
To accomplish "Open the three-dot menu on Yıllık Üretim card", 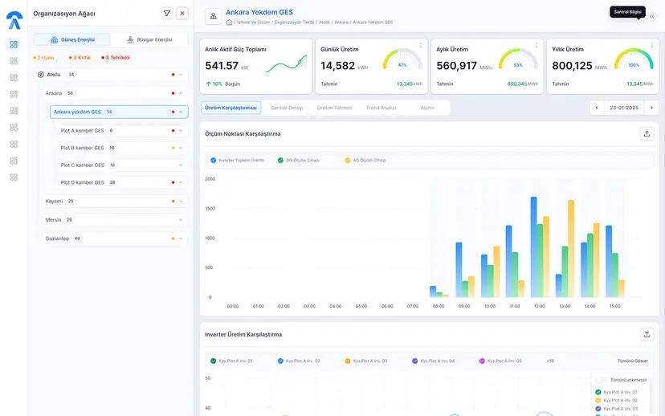I will (x=652, y=45).
